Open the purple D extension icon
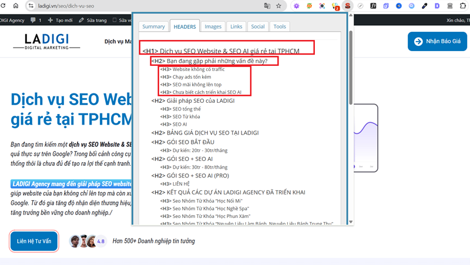 (x=437, y=6)
